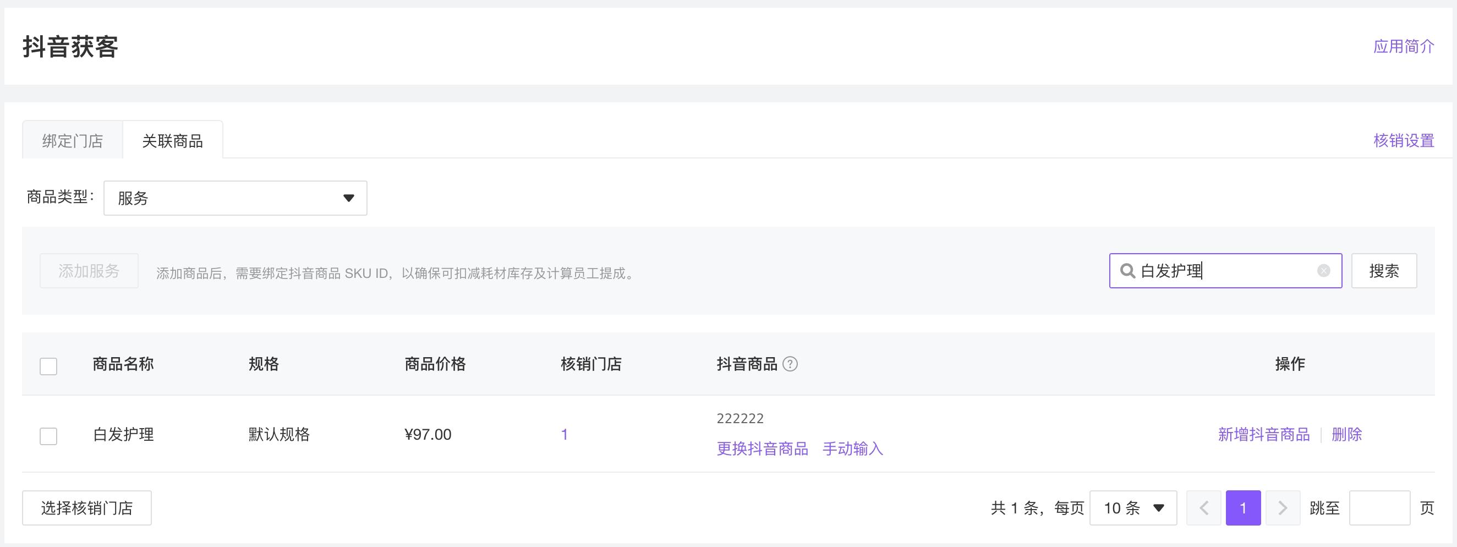This screenshot has height=547, width=1457.
Task: Open the help icon next to 抖音商品
Action: click(790, 364)
